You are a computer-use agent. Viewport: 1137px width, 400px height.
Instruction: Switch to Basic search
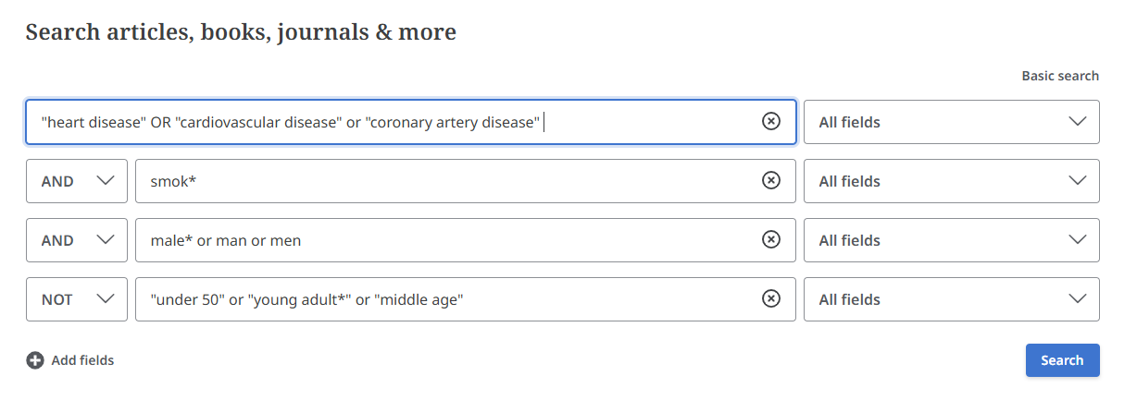click(x=1060, y=76)
